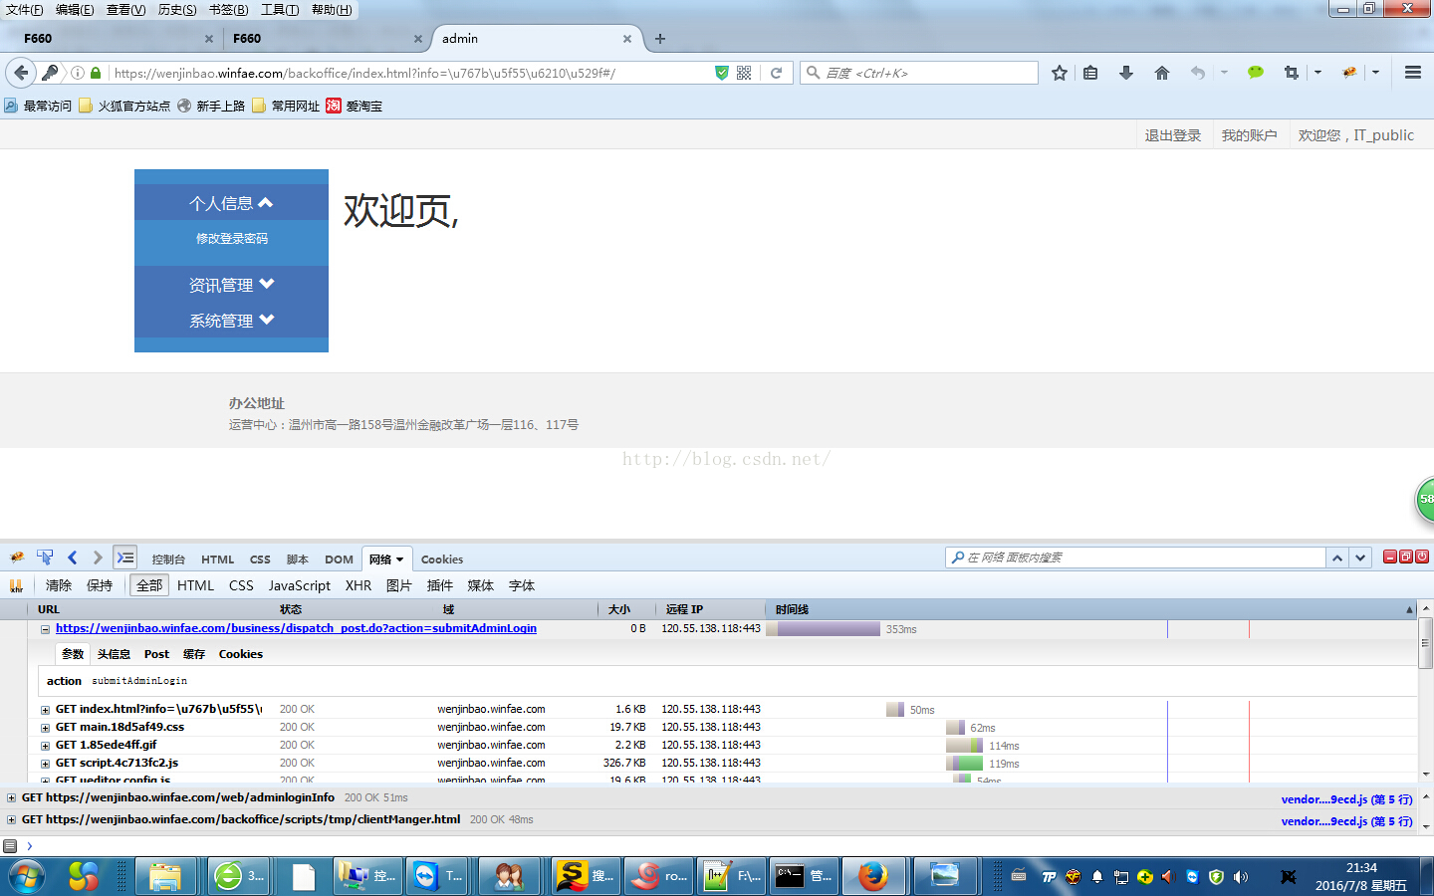Open a new browser tab
This screenshot has height=896, width=1434.
pyautogui.click(x=660, y=39)
